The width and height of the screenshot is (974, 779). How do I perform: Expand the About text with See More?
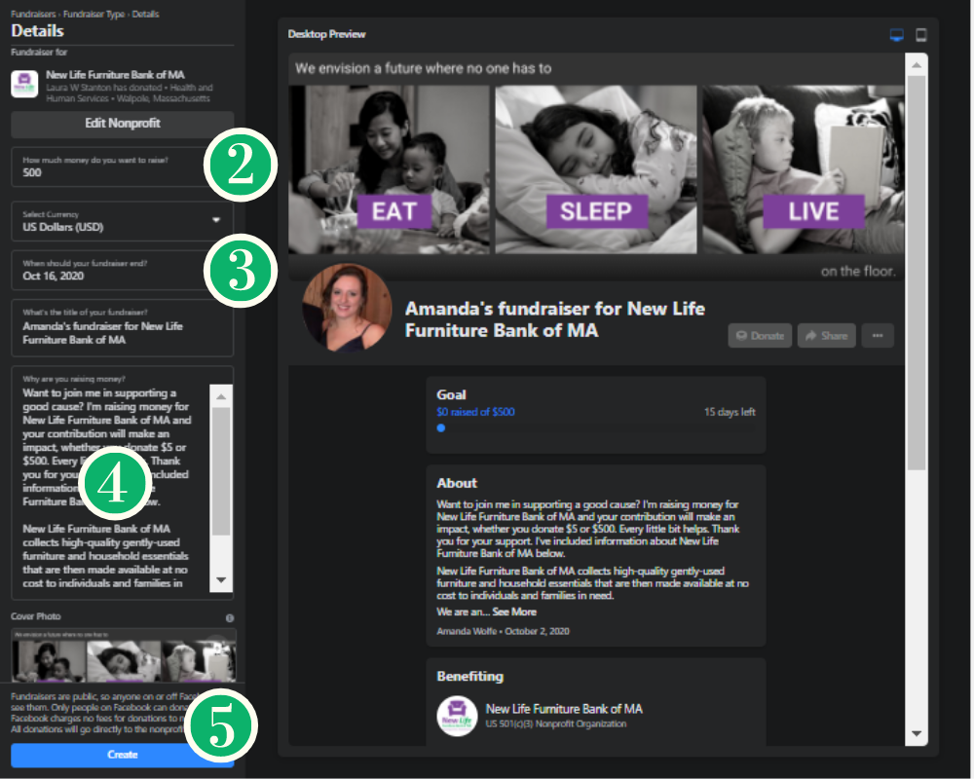click(514, 612)
